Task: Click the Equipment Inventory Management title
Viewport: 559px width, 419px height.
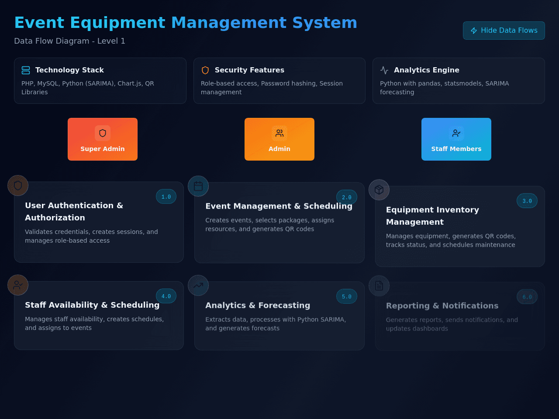Action: click(x=432, y=216)
